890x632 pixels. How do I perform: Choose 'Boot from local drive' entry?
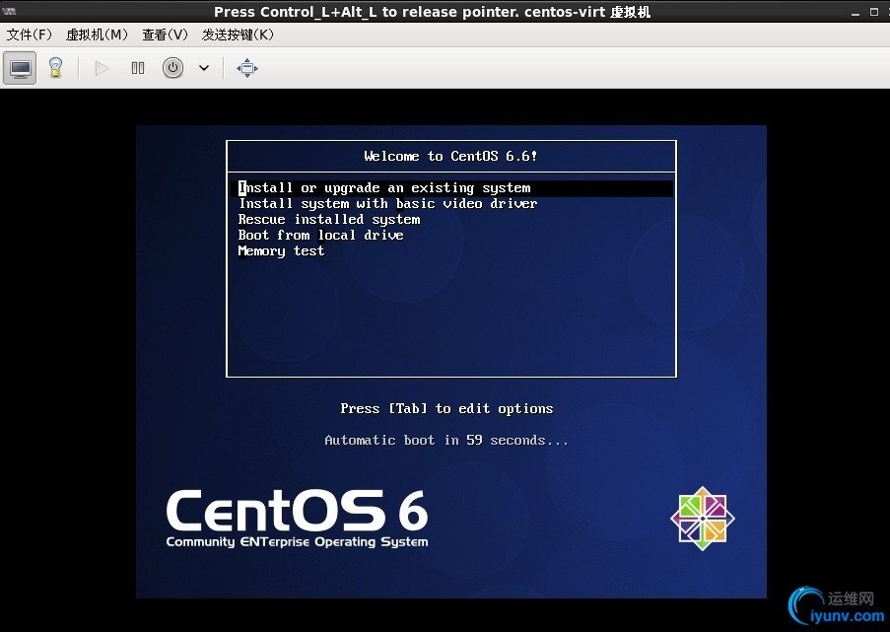[320, 235]
